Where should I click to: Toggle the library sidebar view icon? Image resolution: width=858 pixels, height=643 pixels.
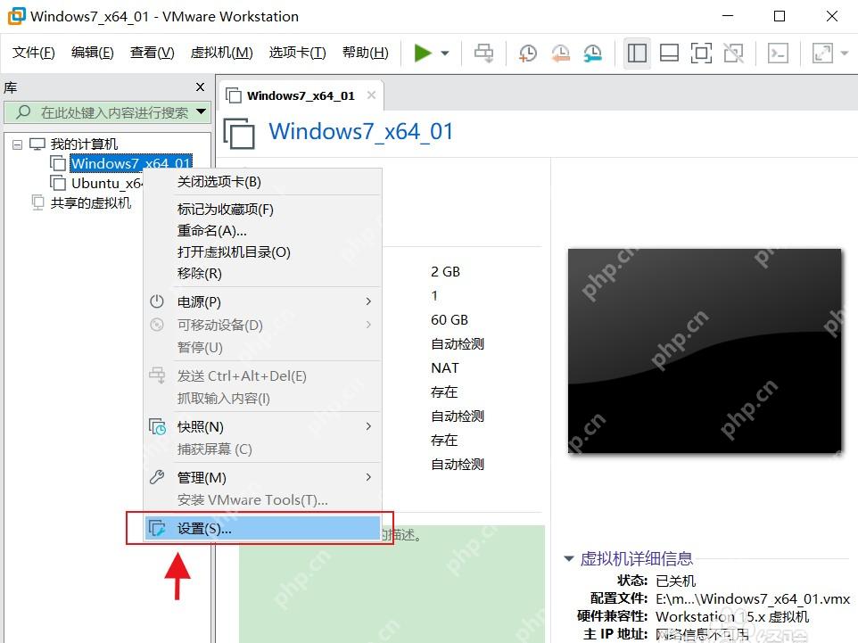(x=637, y=54)
